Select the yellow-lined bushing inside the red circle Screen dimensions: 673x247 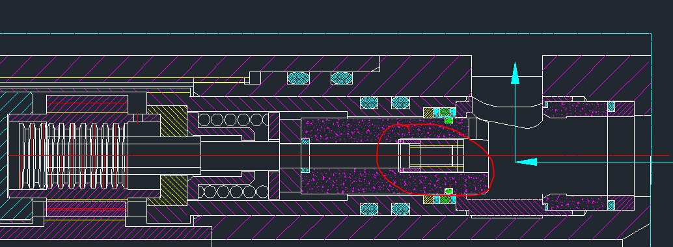432,156
